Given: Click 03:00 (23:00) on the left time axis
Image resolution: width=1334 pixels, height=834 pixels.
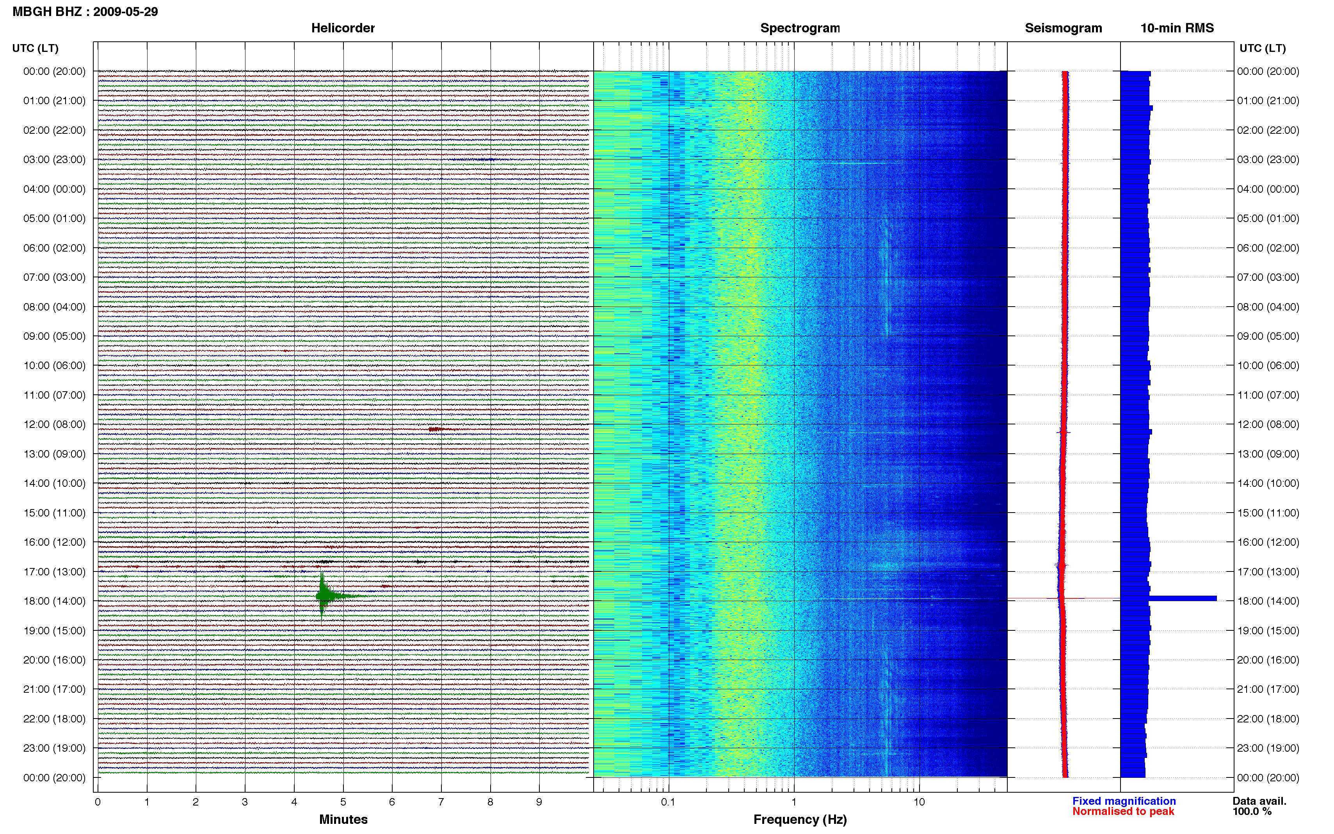Looking at the screenshot, I should 55,160.
